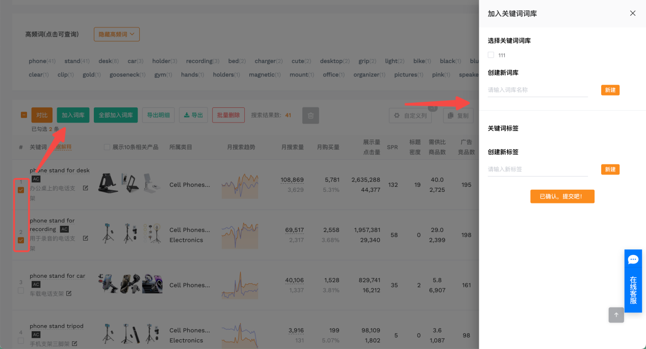Open the 隐藏高频词 dropdown
The image size is (646, 349).
point(117,34)
